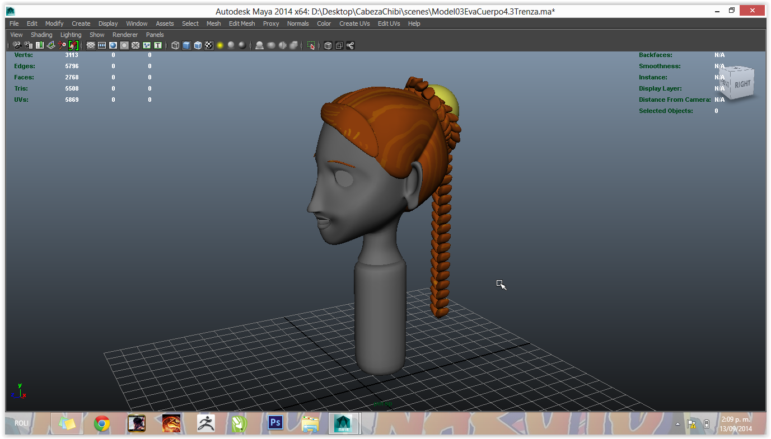This screenshot has width=771, height=439.
Task: Open the File menu
Action: [14, 23]
